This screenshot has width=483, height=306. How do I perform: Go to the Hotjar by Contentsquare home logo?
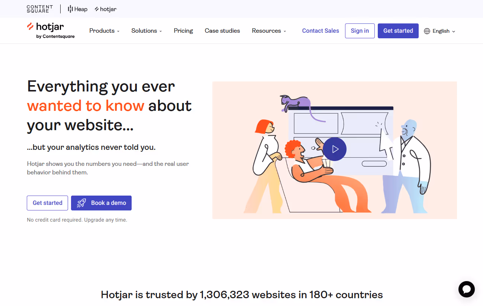[x=51, y=30]
